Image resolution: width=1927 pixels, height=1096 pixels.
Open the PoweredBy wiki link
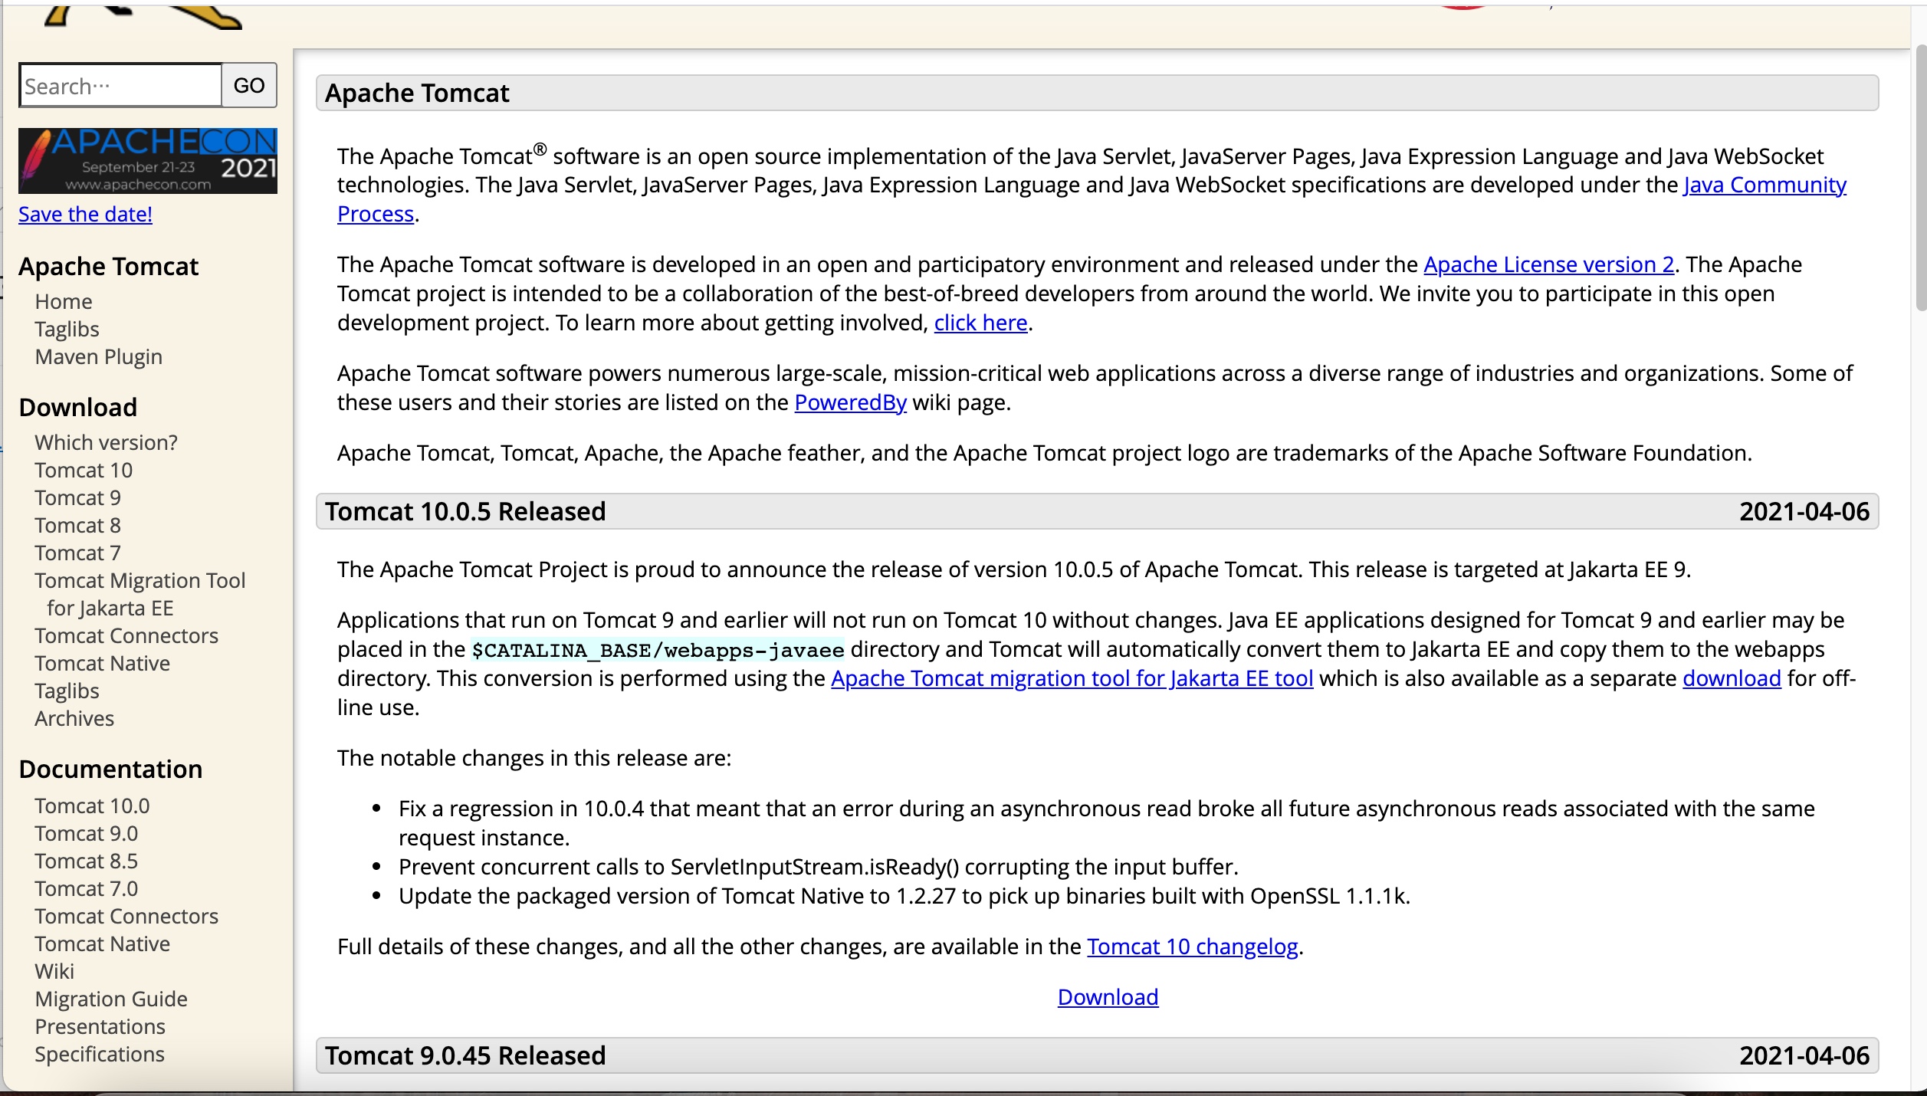click(850, 403)
